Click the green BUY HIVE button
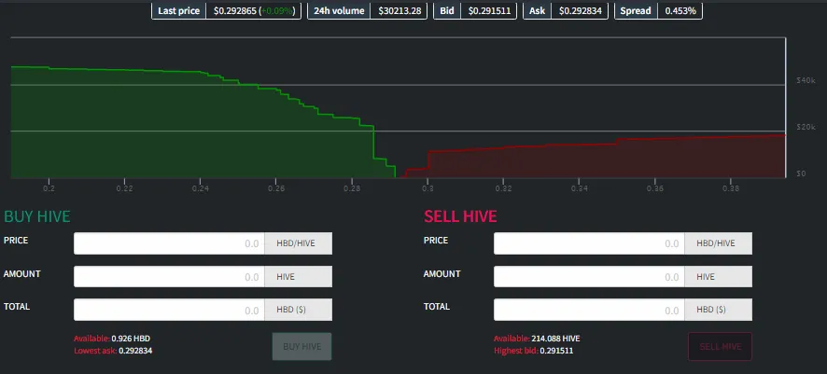827x374 pixels. point(301,347)
